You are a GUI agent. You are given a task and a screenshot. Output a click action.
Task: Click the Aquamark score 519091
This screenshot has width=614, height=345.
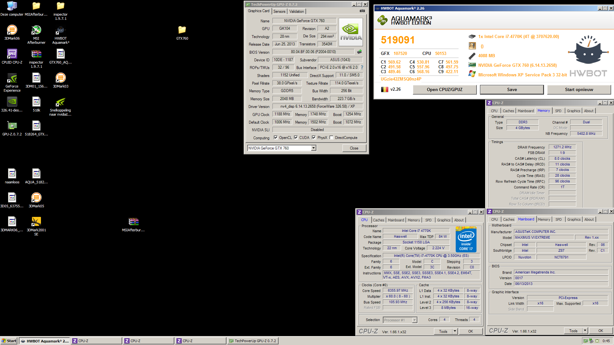[398, 40]
